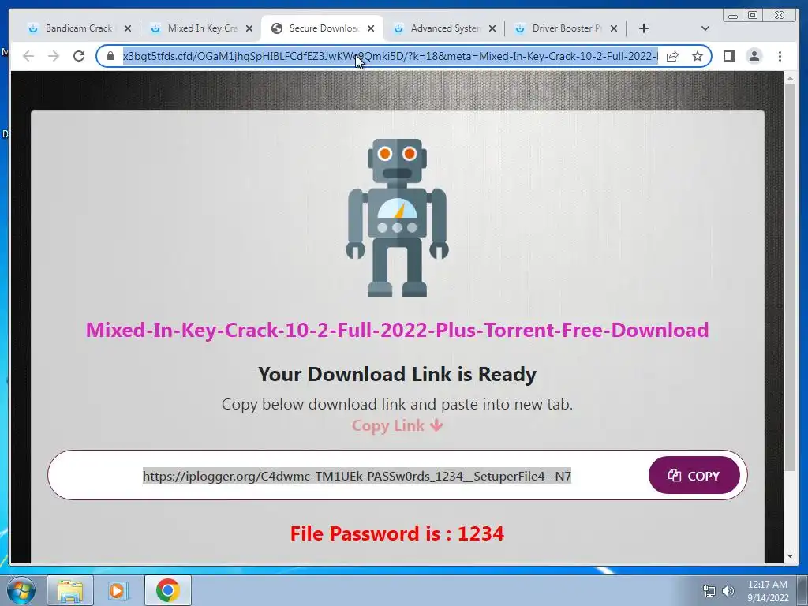Click the vertical scrollbar thumb
This screenshot has width=808, height=606.
(x=790, y=277)
